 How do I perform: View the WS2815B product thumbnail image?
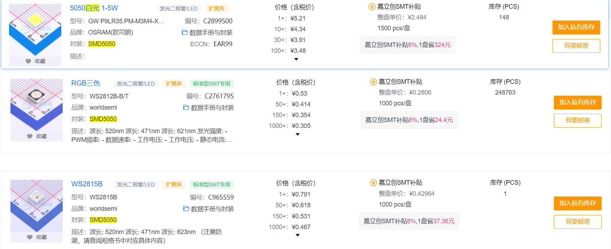(37, 206)
